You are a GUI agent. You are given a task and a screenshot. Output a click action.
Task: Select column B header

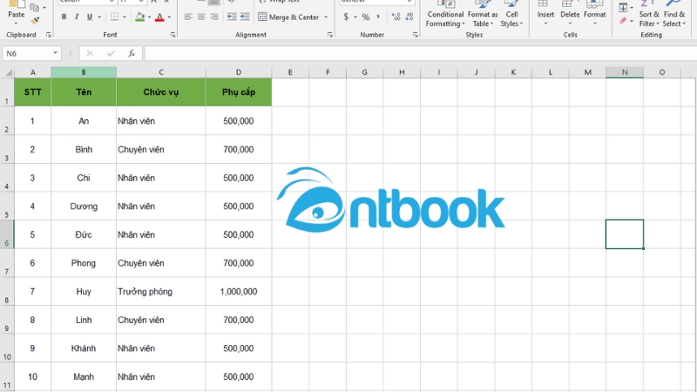(x=84, y=72)
